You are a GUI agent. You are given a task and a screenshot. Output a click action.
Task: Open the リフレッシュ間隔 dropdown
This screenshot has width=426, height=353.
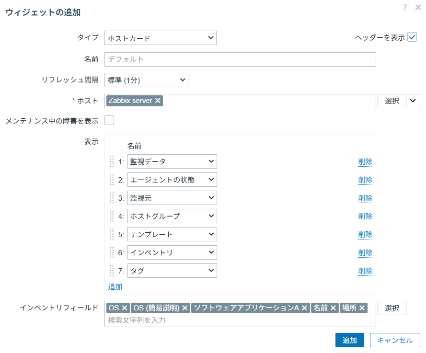click(x=146, y=80)
